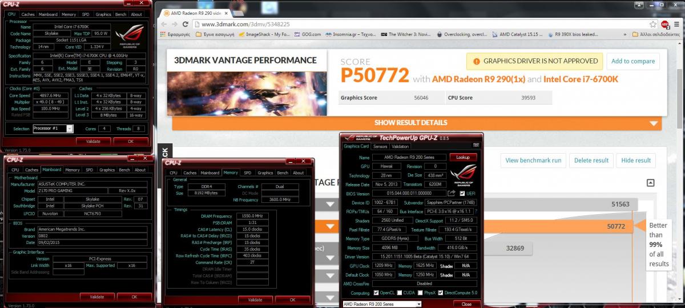Image resolution: width=685 pixels, height=308 pixels.
Task: Click the browser back arrow
Action: coord(165,25)
